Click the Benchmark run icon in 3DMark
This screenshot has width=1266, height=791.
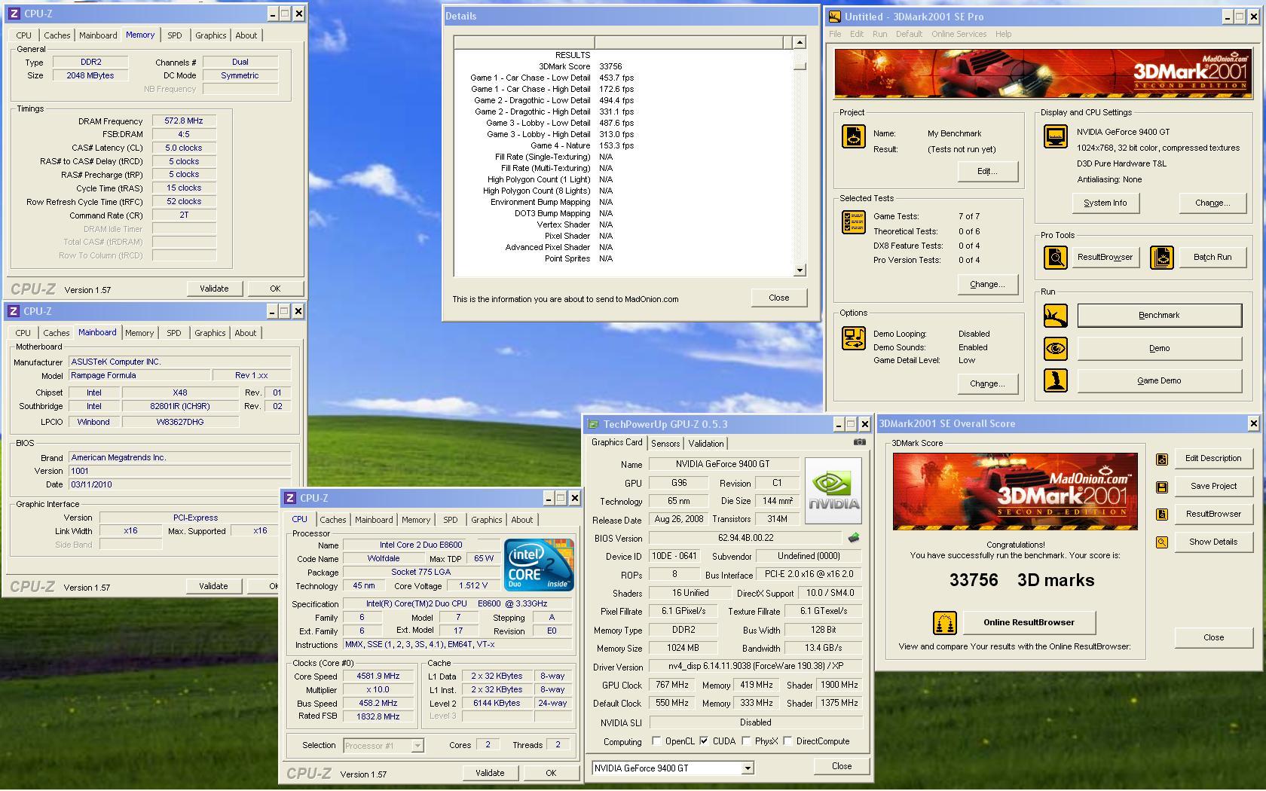click(1055, 316)
